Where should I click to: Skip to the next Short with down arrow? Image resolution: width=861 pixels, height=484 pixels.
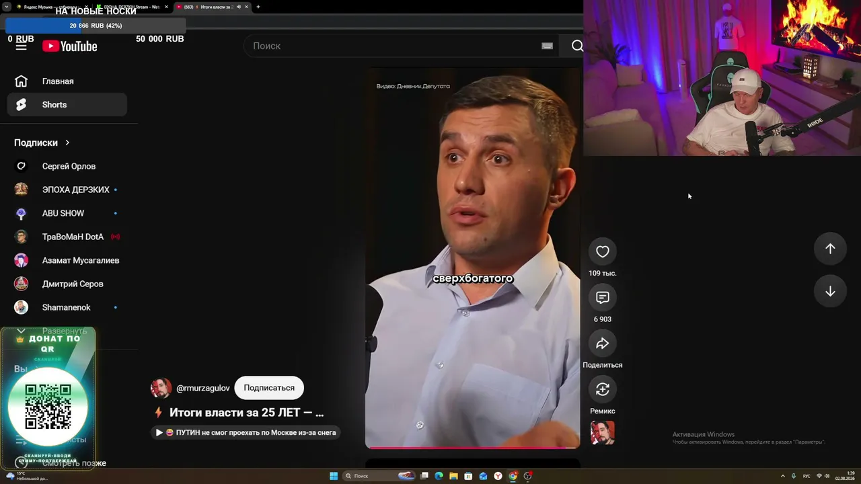830,291
